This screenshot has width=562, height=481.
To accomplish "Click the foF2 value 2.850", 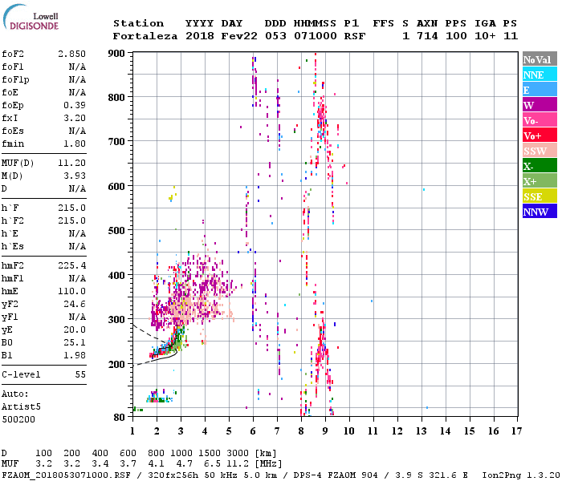I will [x=71, y=54].
